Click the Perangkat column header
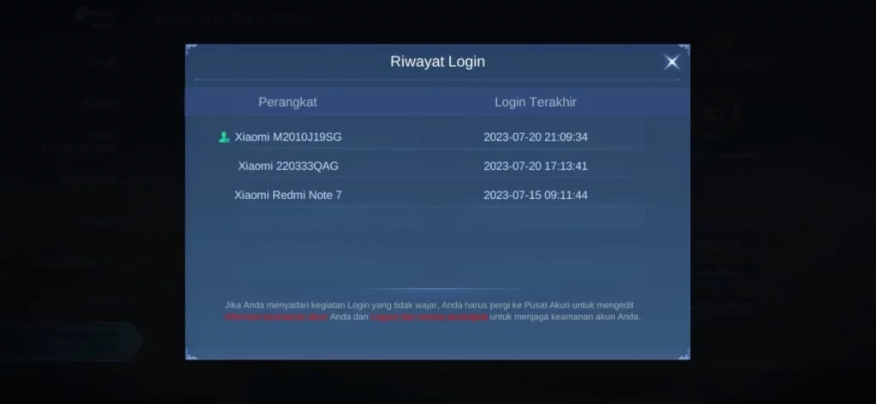The height and width of the screenshot is (404, 876). click(287, 102)
